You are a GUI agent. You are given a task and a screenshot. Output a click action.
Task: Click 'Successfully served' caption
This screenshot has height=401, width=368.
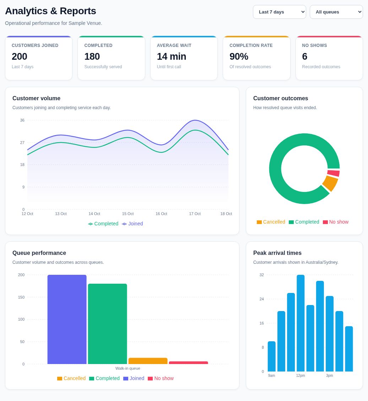point(103,67)
